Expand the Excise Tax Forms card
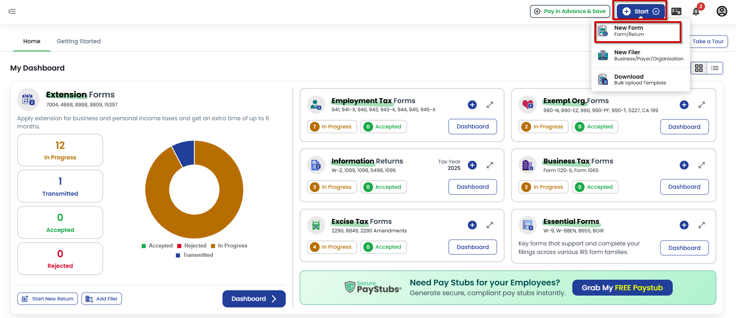Screen dimensions: 736x318 pos(490,225)
